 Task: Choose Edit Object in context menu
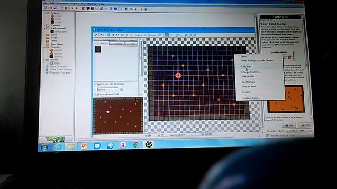coord(246,66)
